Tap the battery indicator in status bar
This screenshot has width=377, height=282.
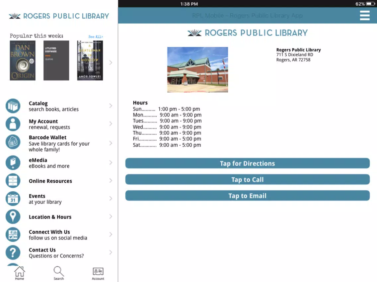(x=370, y=4)
